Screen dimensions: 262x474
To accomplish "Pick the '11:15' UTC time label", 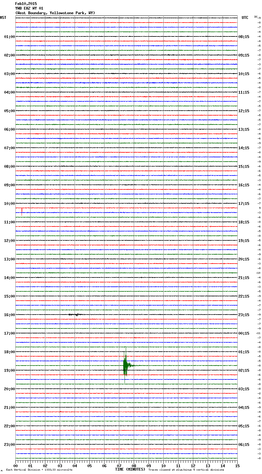I will [x=244, y=92].
